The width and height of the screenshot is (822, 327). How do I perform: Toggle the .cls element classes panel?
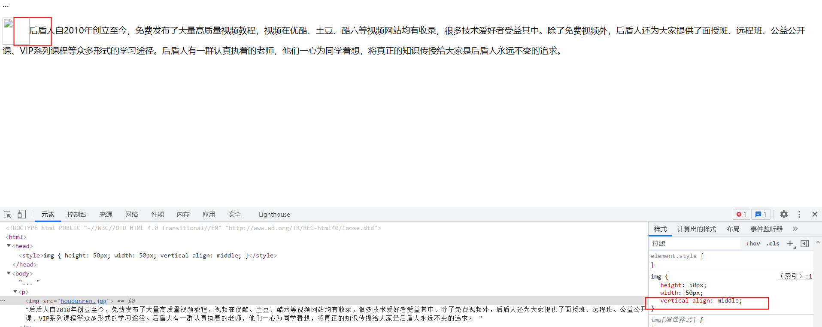tap(773, 243)
